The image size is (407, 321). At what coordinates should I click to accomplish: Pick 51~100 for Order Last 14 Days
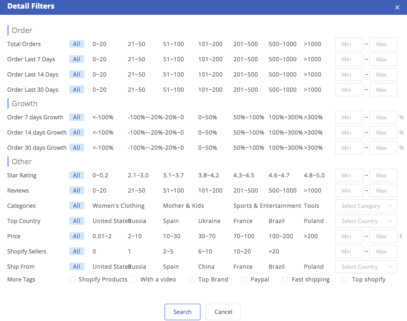pos(173,75)
